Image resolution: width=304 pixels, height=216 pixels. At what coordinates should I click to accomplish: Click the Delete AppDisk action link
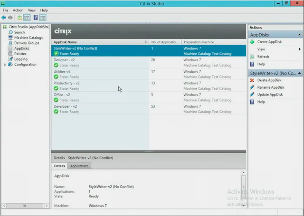point(269,80)
